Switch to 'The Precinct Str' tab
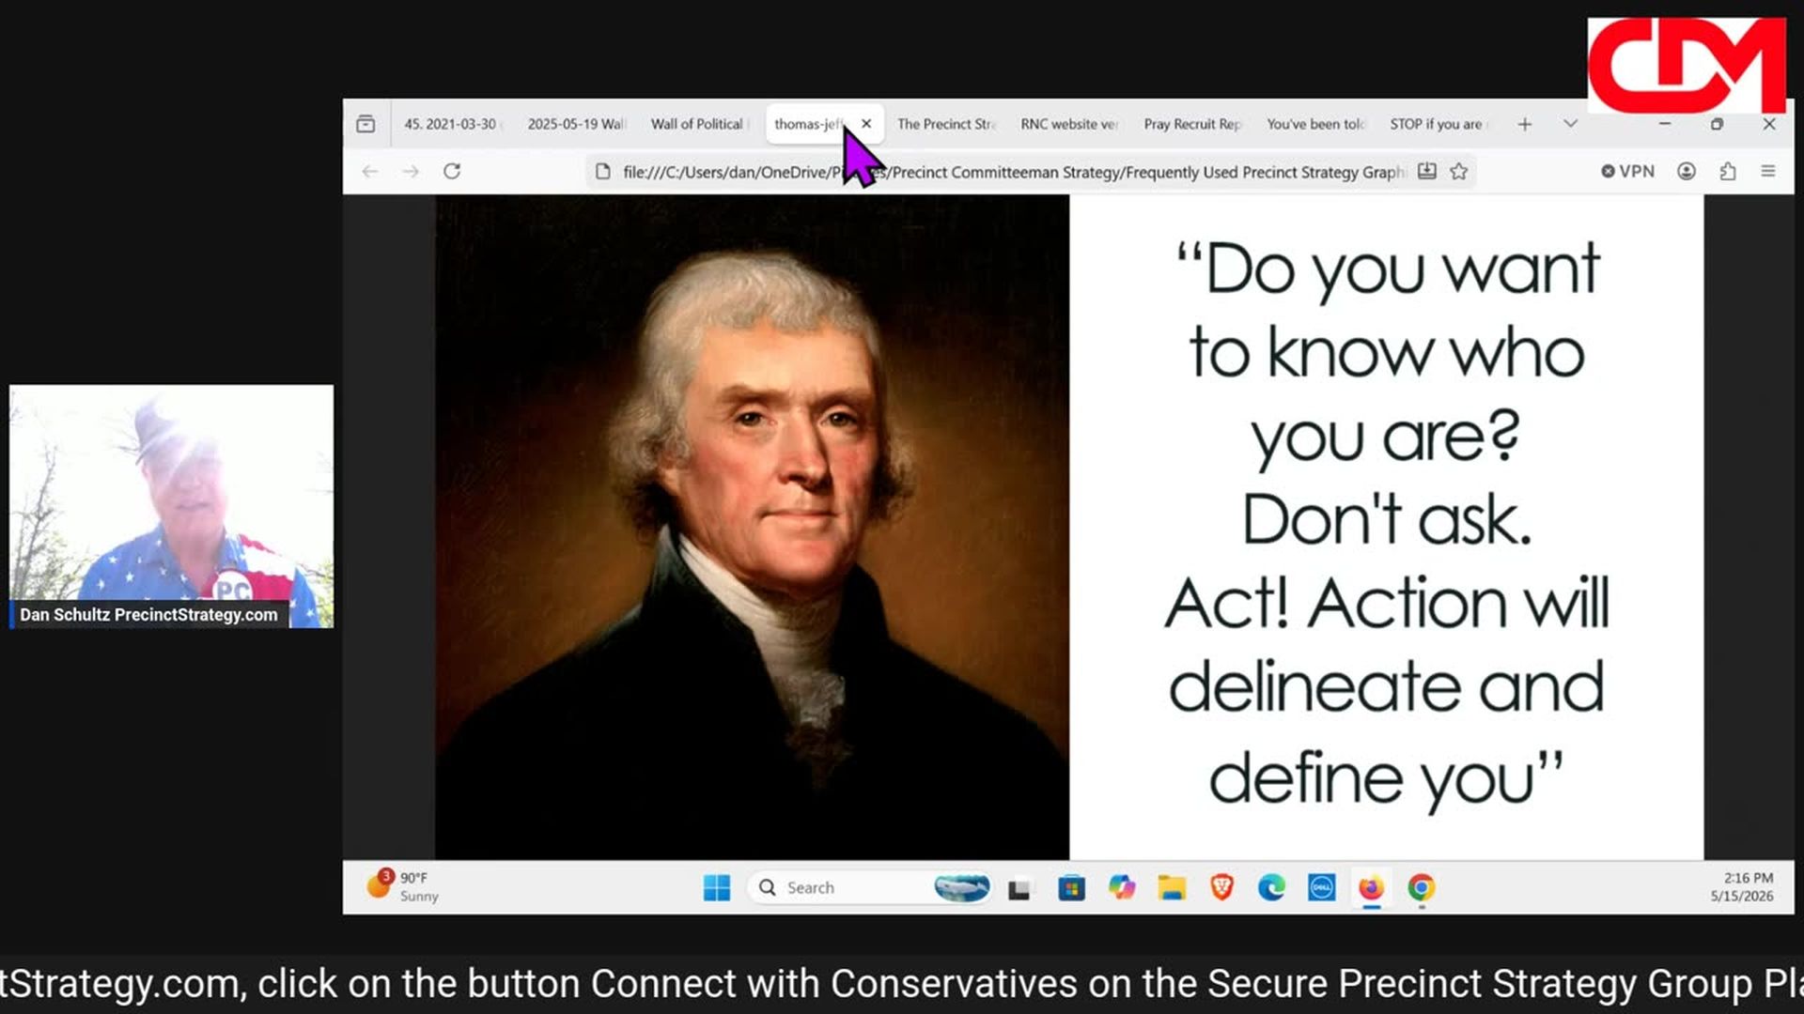The height and width of the screenshot is (1014, 1804). (x=947, y=124)
